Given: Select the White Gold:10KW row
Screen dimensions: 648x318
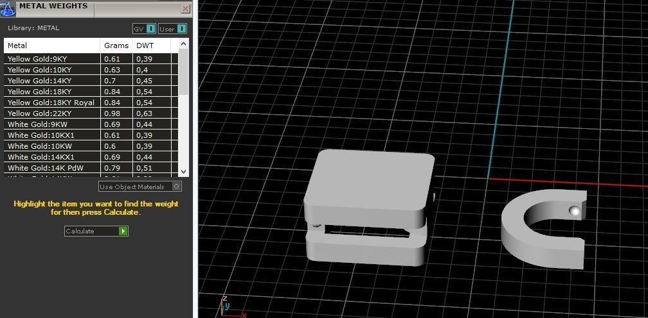Looking at the screenshot, I should 91,146.
